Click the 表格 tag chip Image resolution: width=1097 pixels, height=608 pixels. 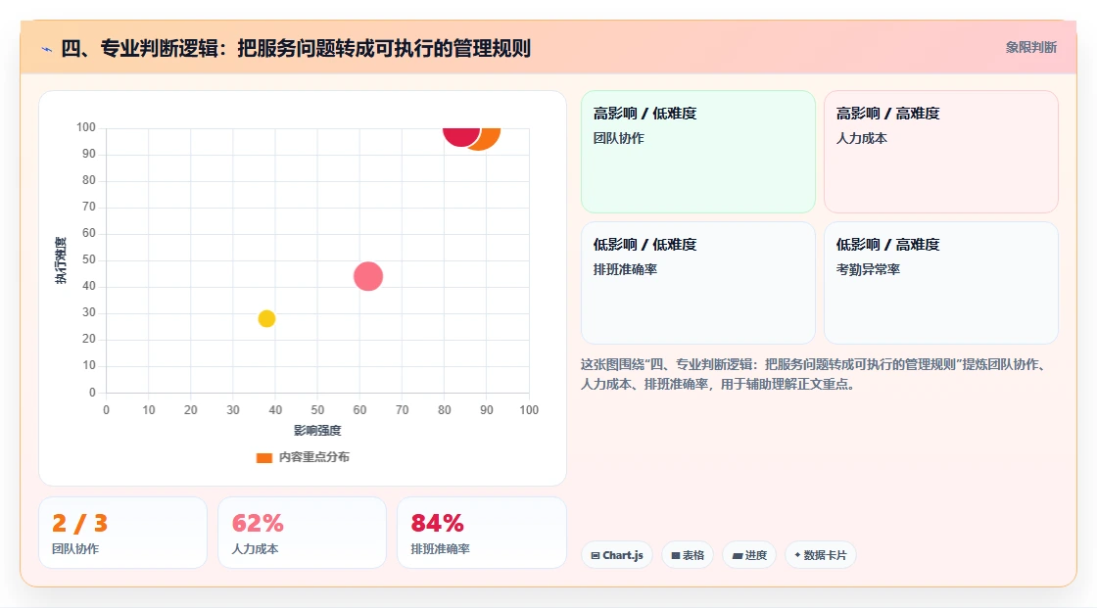point(688,555)
